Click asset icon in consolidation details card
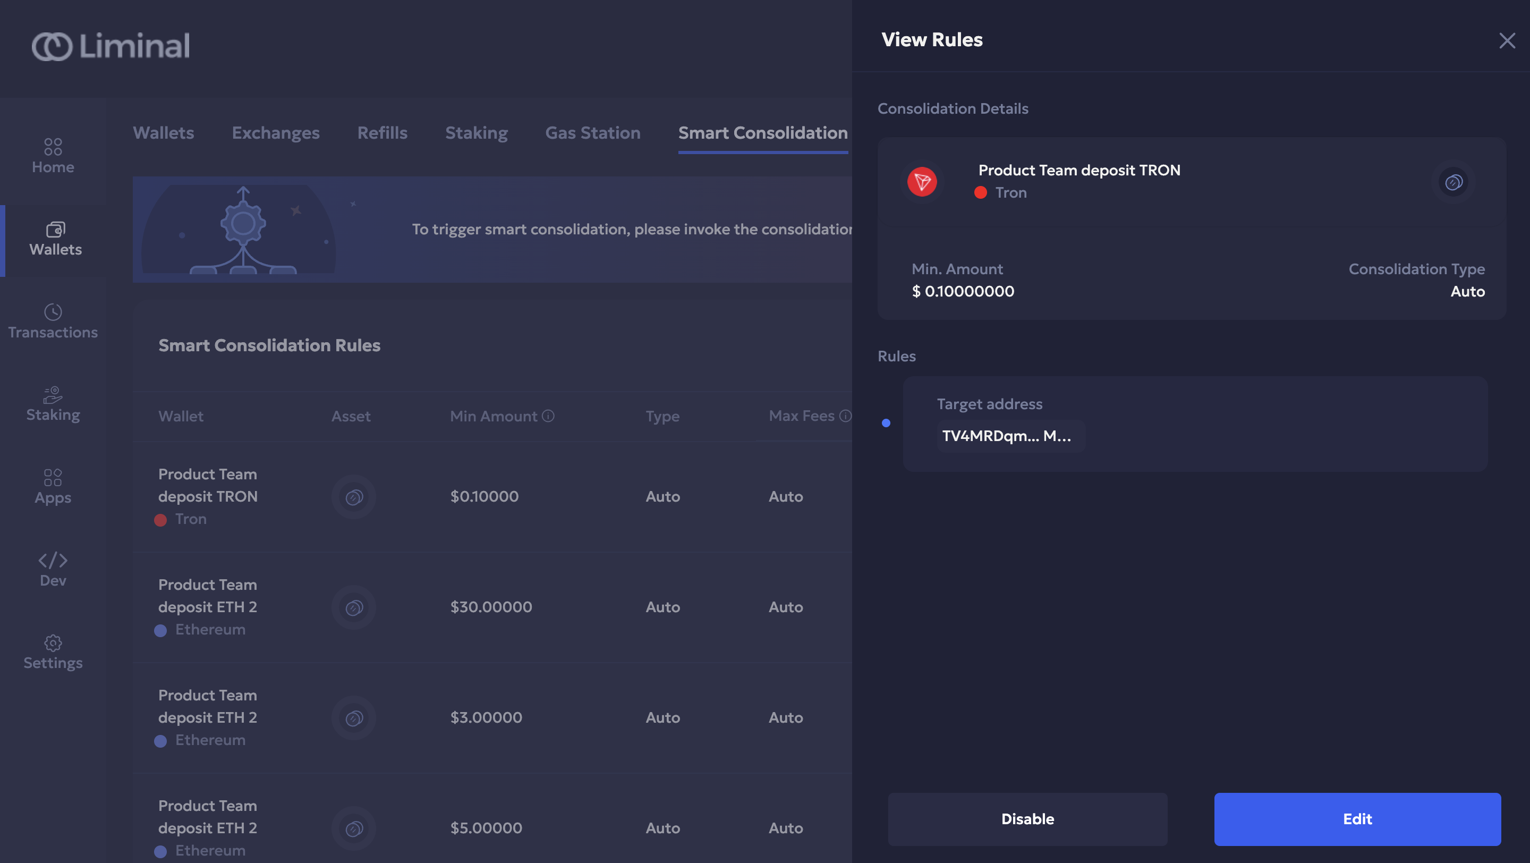Screen dimensions: 1530x863 click(1453, 182)
